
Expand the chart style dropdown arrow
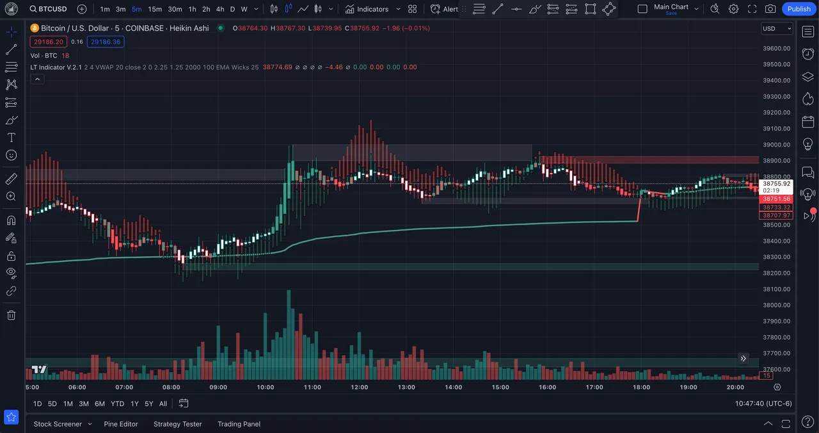(x=331, y=9)
